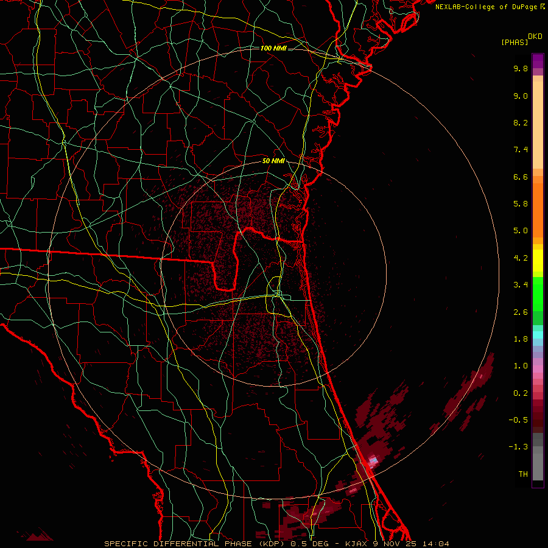Viewport: 548px width, 548px height.
Task: Select the 5.8 scale value
Action: click(x=521, y=204)
